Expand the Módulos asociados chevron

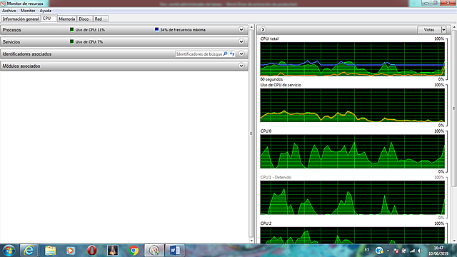[x=241, y=66]
